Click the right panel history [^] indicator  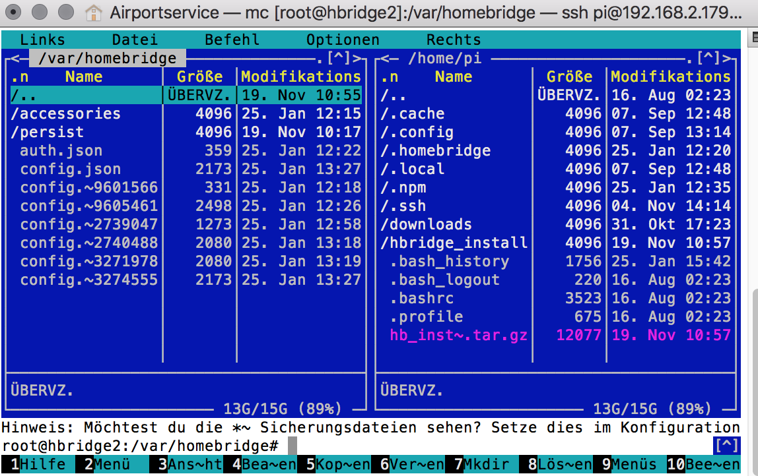pos(708,58)
